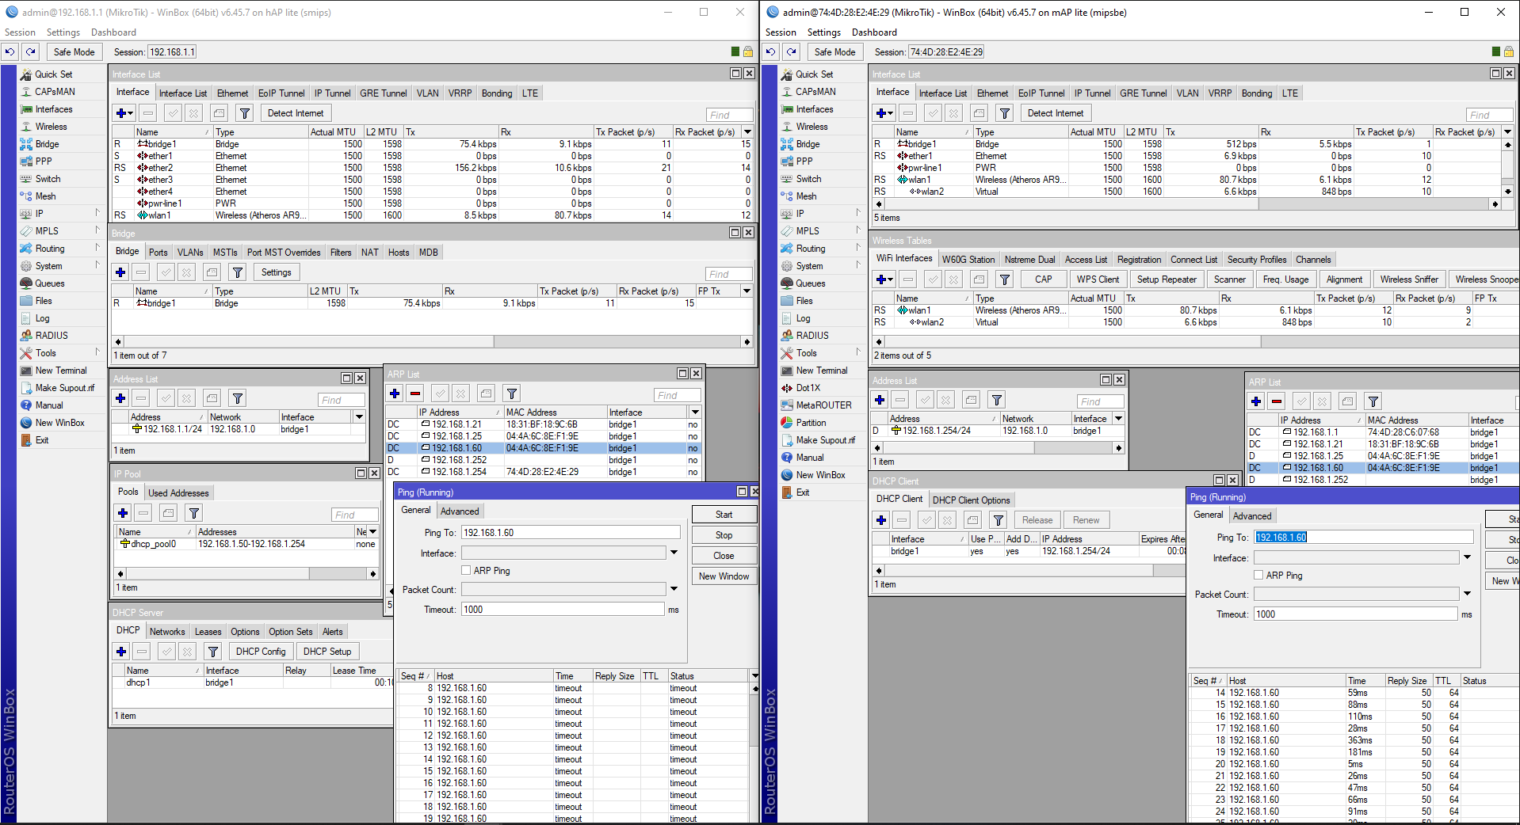
Task: Click Setup Repeater button in Wireless Tables
Action: point(1167,279)
